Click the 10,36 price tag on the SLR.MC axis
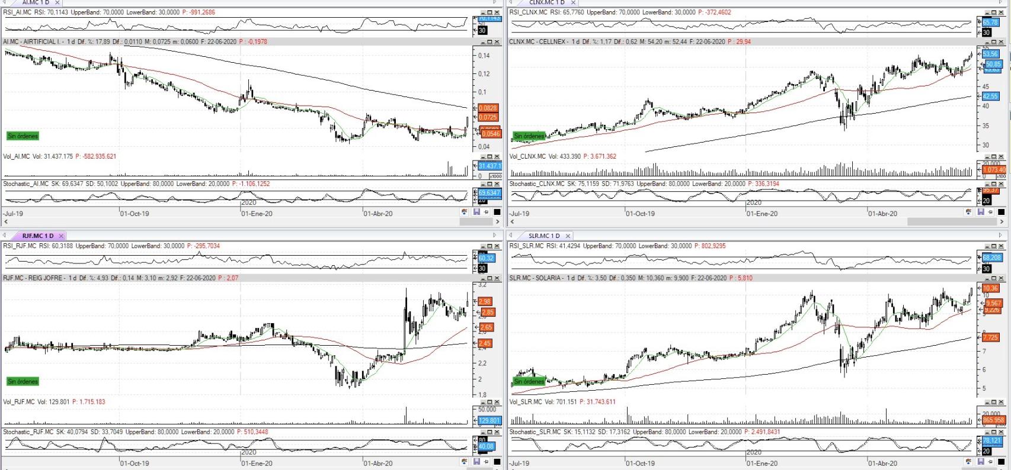 click(990, 288)
